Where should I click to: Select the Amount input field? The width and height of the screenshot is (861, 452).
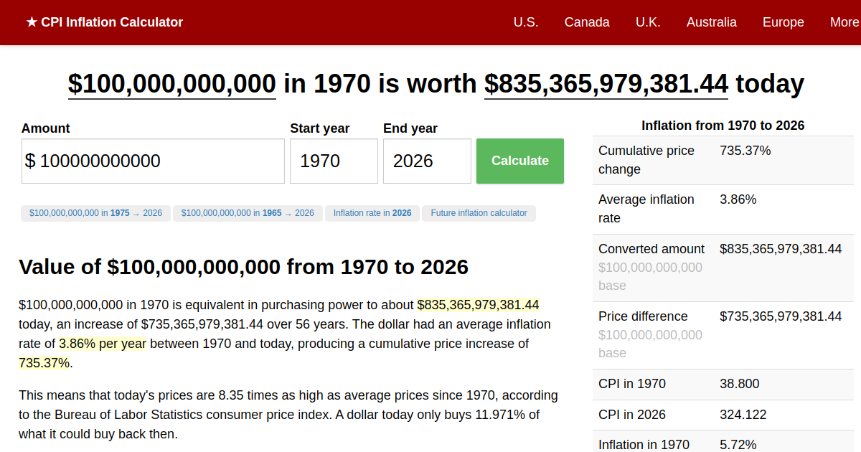[x=153, y=161]
